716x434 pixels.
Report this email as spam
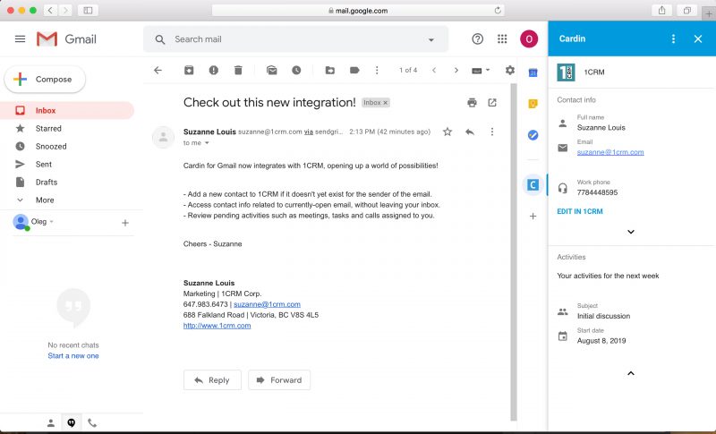213,71
